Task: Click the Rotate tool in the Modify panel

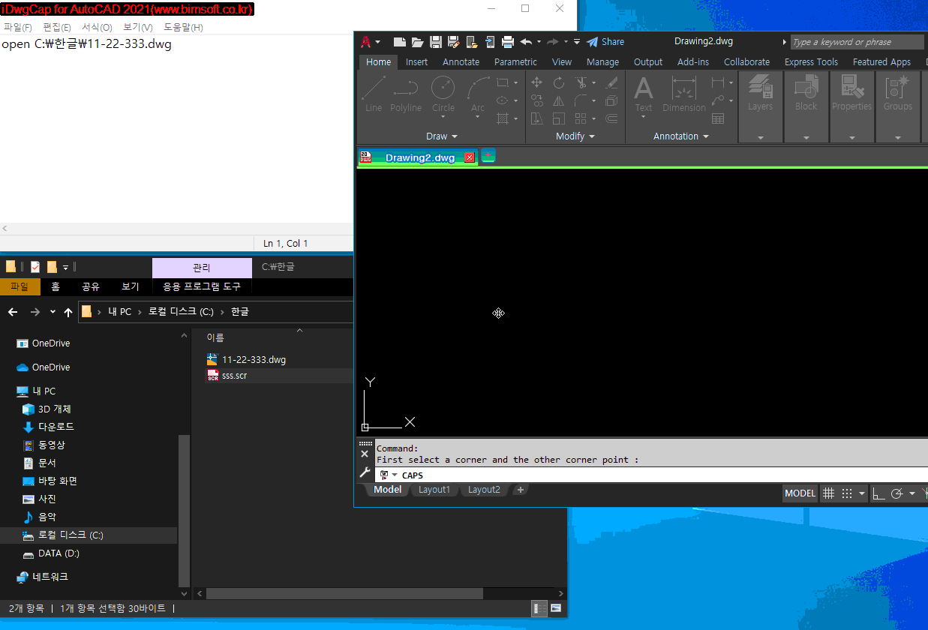Action: click(x=559, y=82)
